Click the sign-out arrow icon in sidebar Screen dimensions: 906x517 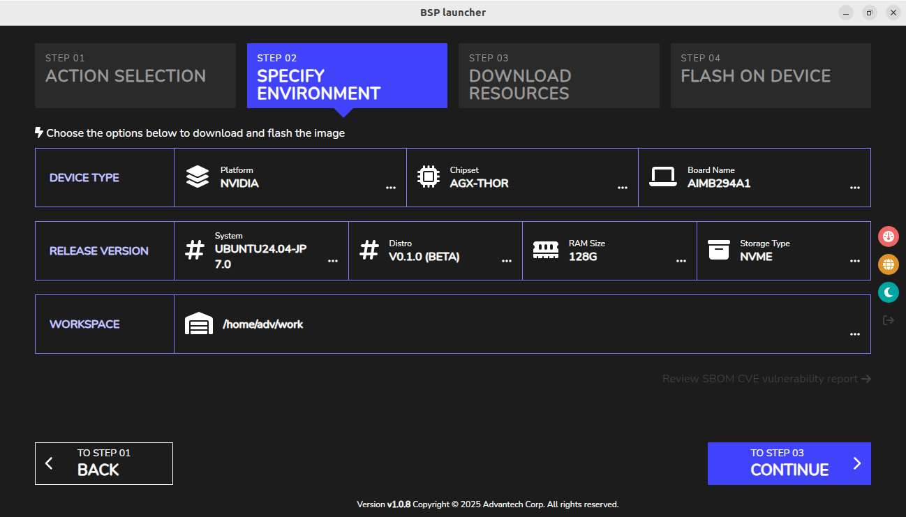coord(888,320)
